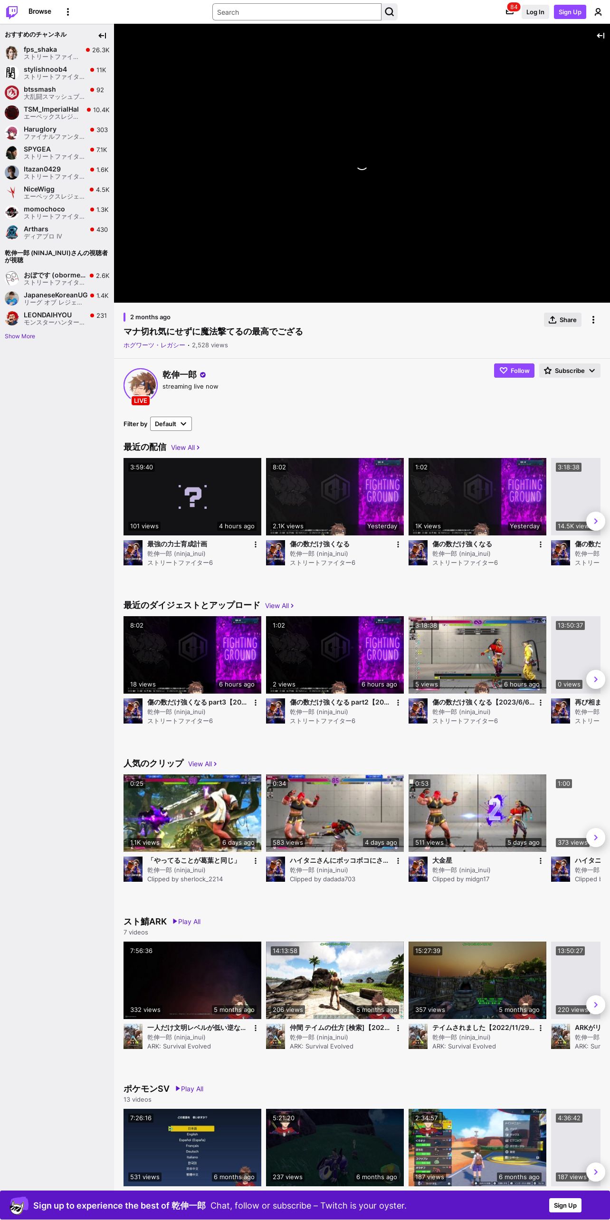Open the notifications inbox with 84 badge
Viewport: 610px width, 1220px height.
pyautogui.click(x=510, y=12)
